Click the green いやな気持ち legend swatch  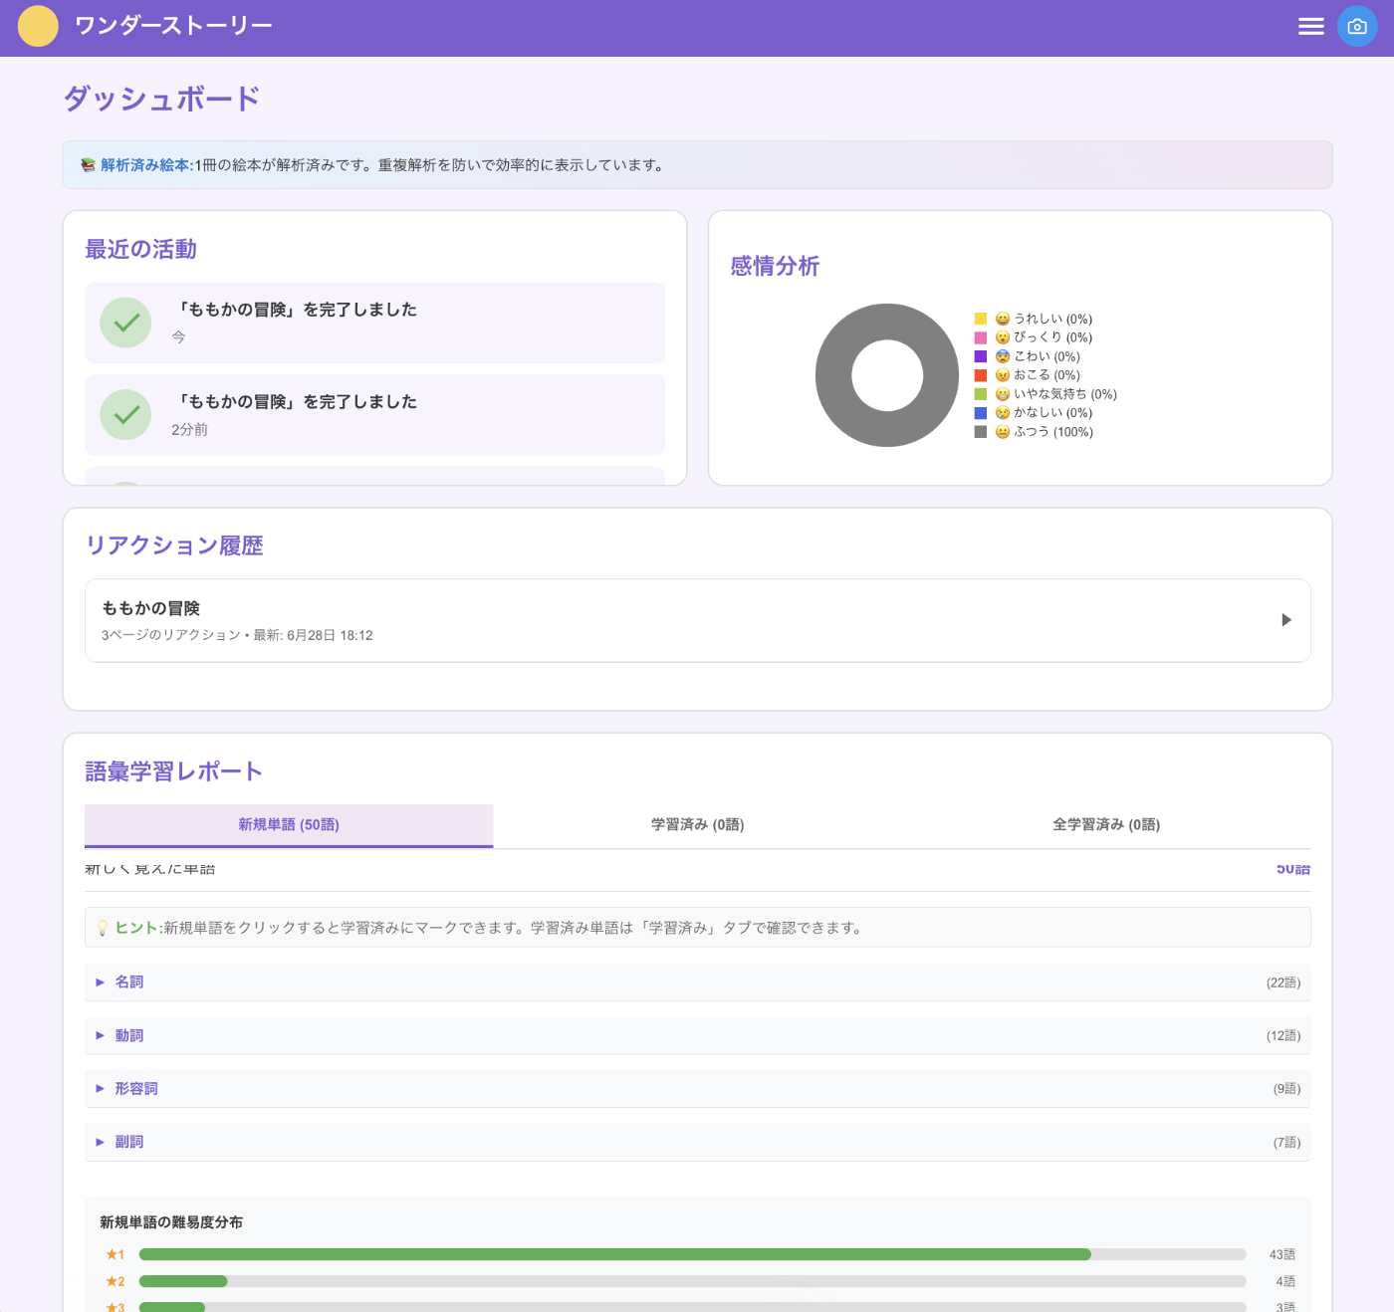981,394
